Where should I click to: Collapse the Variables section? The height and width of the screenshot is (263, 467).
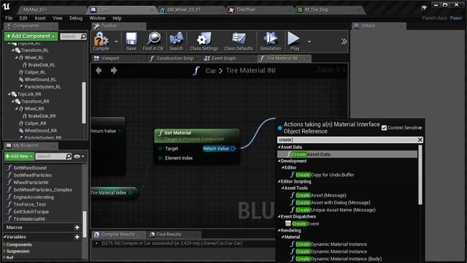pyautogui.click(x=4, y=237)
